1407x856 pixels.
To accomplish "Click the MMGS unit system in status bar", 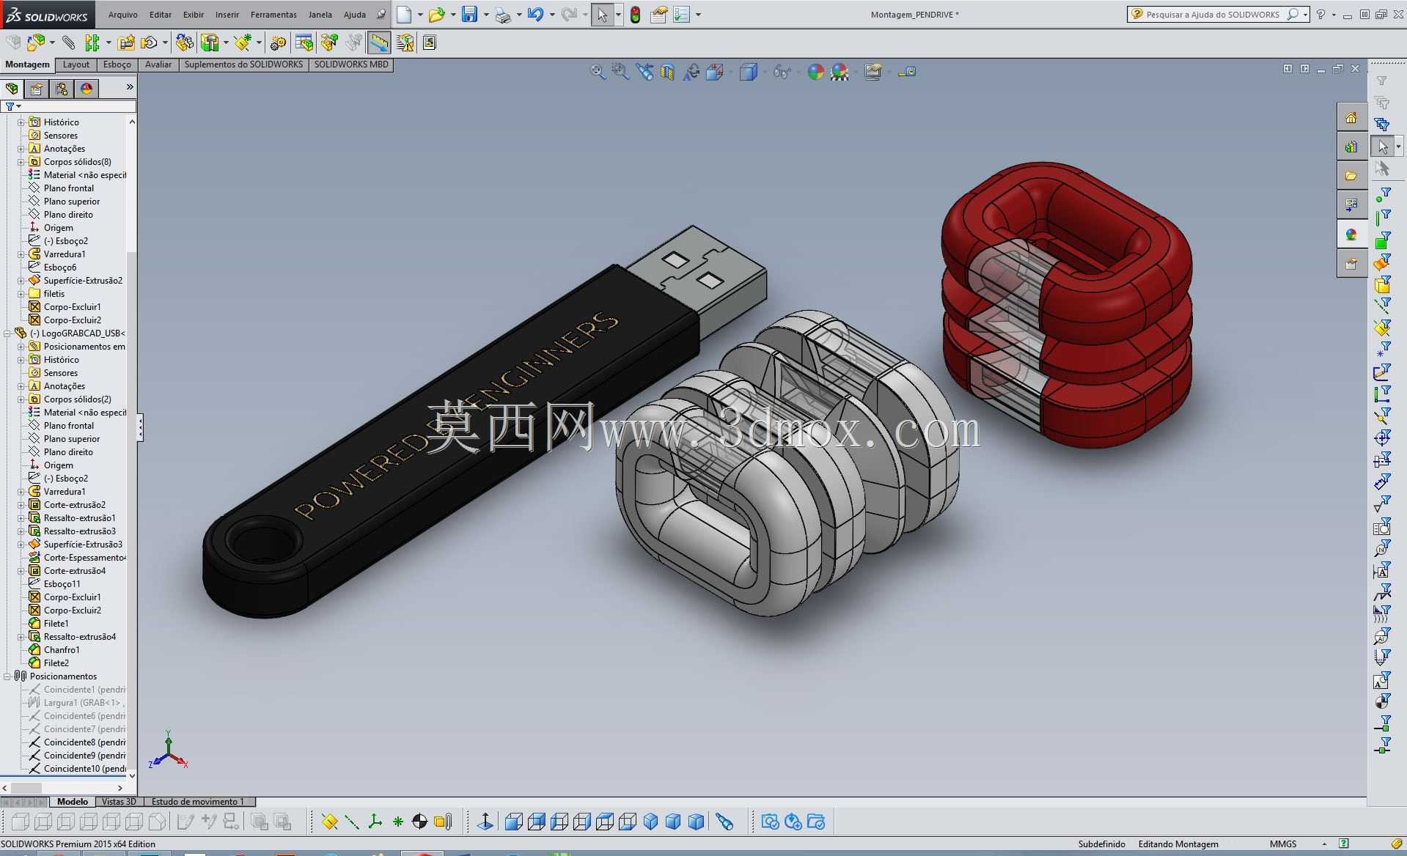I will (x=1283, y=844).
